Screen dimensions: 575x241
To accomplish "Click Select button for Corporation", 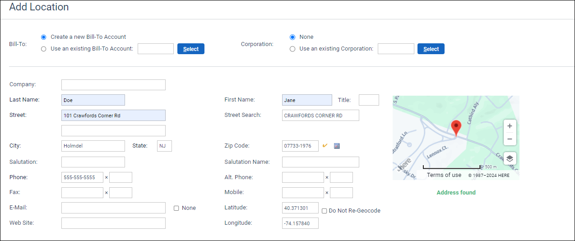I will tap(431, 49).
